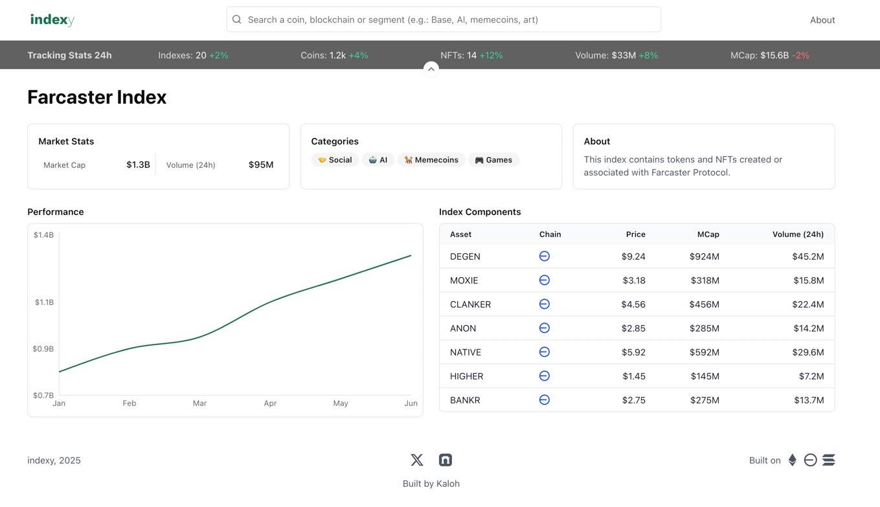Click the $95M volume value

261,164
